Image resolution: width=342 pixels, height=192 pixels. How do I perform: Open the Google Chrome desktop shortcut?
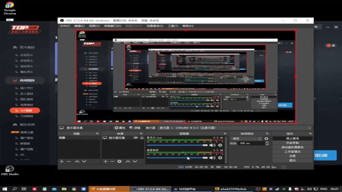pos(9,8)
